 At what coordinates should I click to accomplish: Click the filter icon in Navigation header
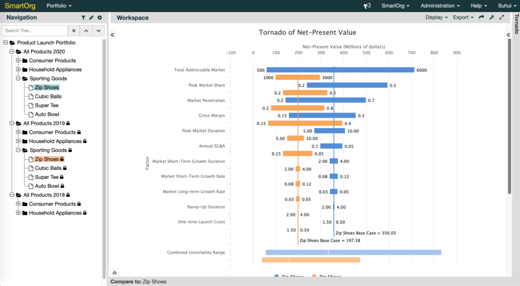coord(83,18)
